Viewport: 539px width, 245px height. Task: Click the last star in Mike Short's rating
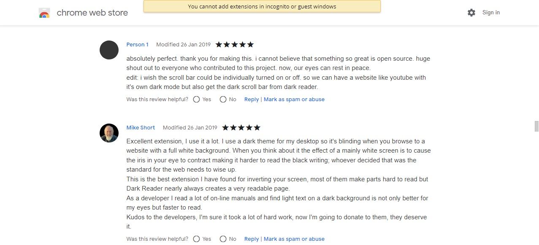tap(257, 127)
